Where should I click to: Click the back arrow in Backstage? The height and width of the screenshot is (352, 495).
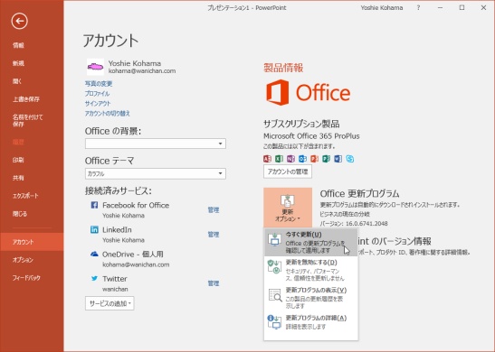[x=19, y=21]
